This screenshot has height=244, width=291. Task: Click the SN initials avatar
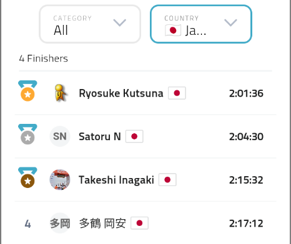point(60,136)
